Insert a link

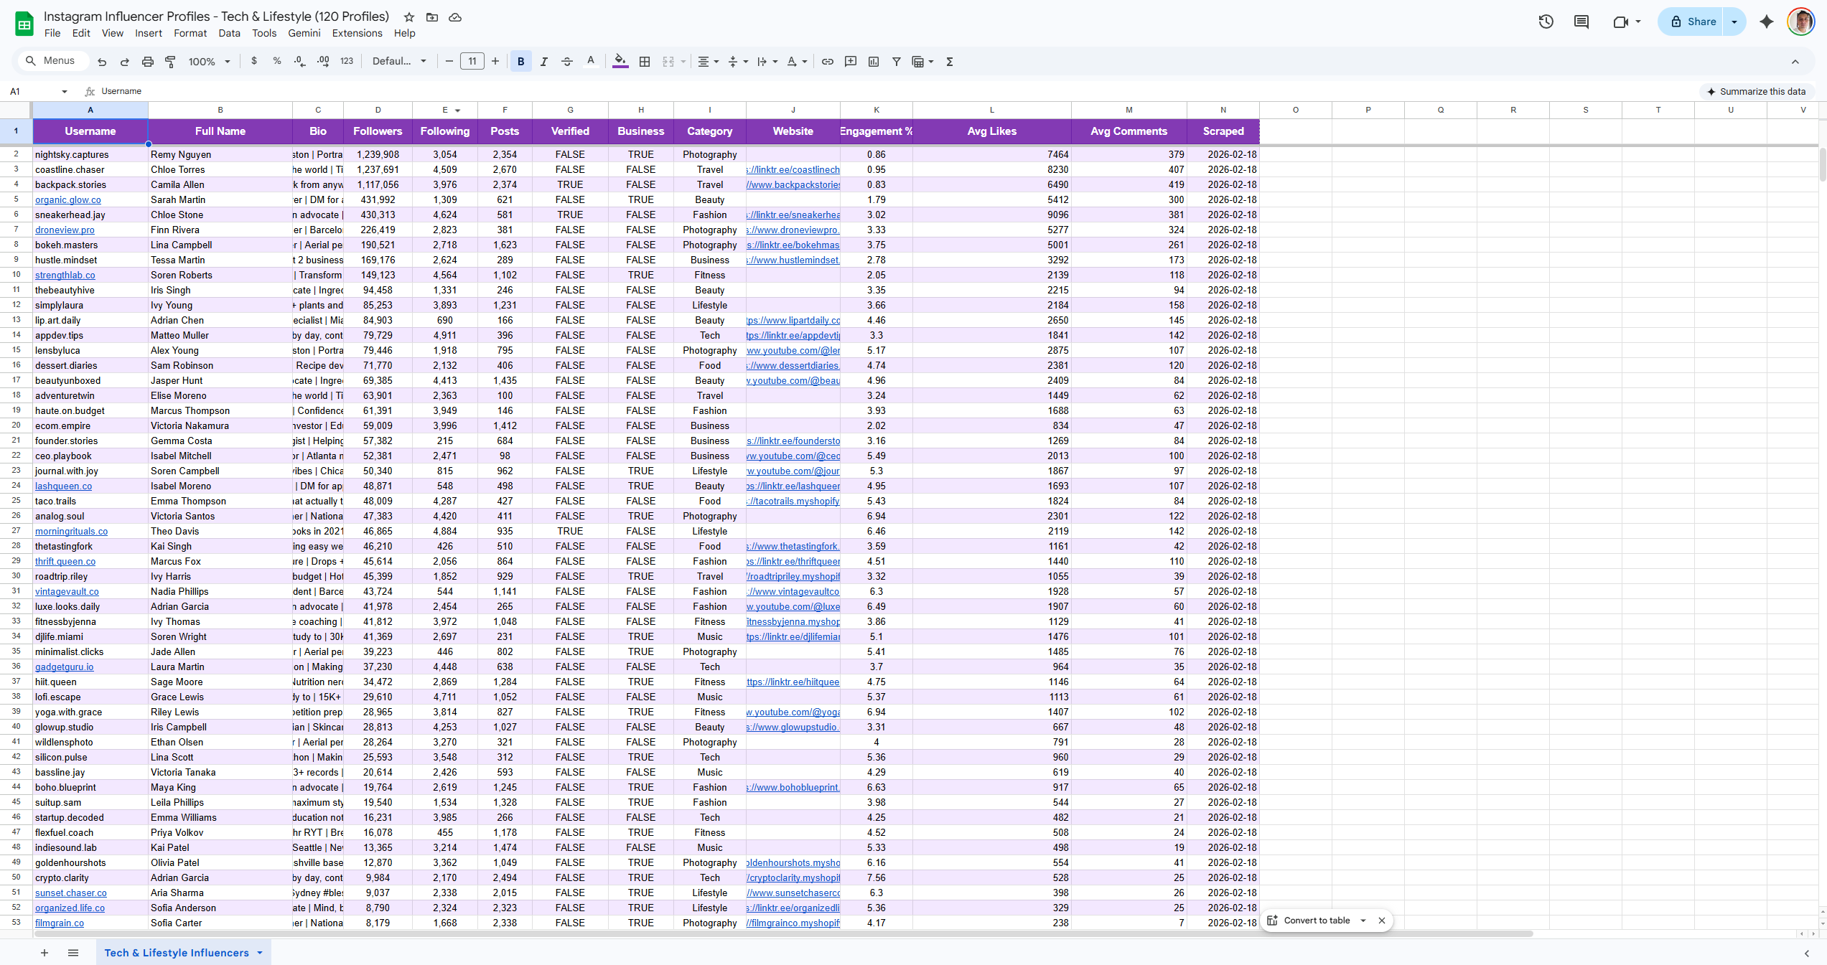(x=827, y=62)
